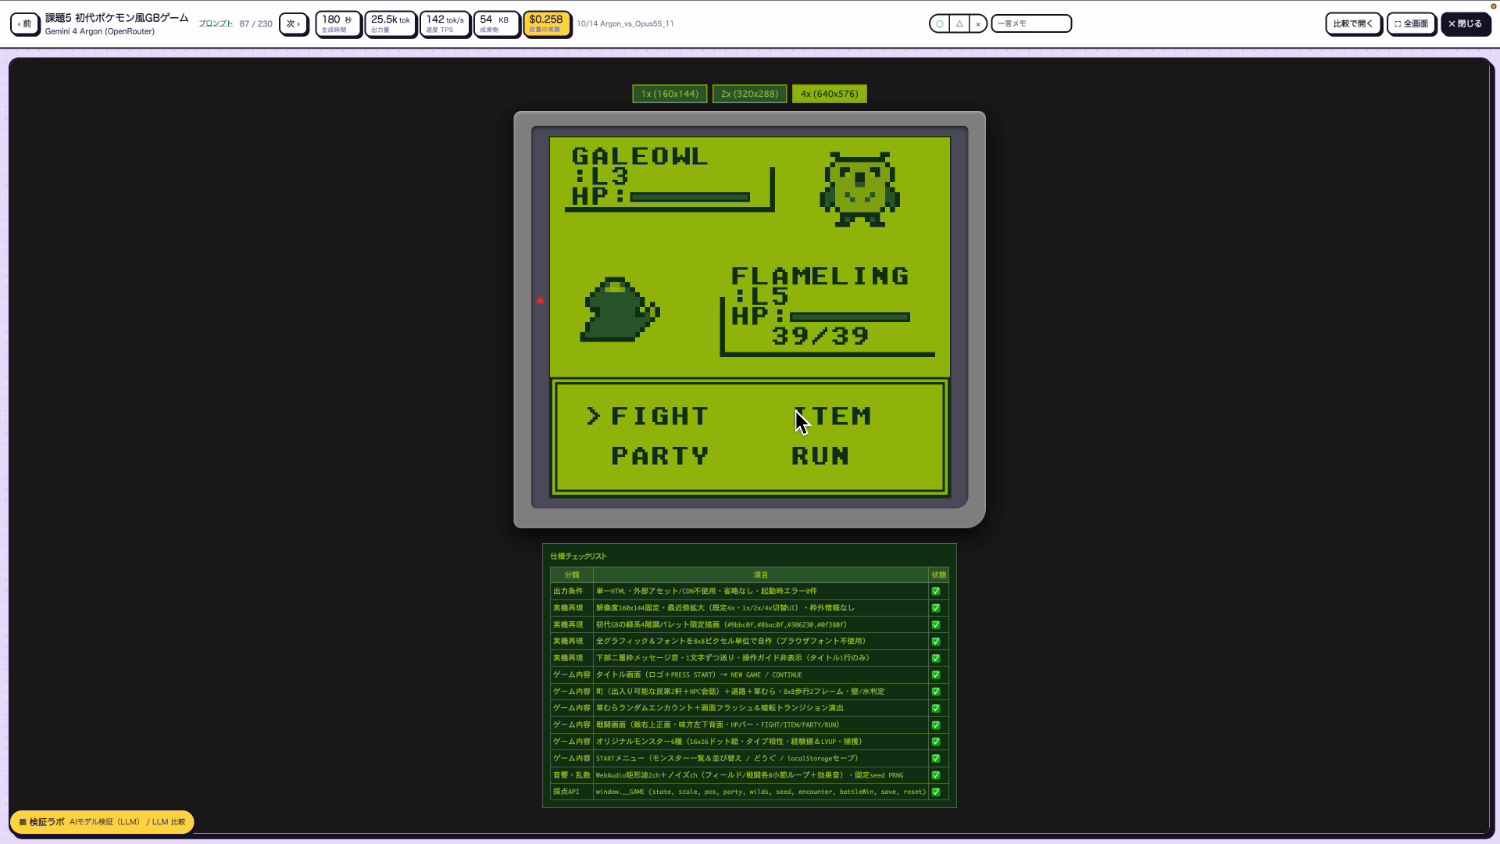Go to the previous entry with 前 button
The image size is (1500, 844).
[x=25, y=23]
